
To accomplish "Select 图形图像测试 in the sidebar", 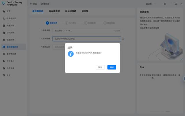I will point(14,47).
